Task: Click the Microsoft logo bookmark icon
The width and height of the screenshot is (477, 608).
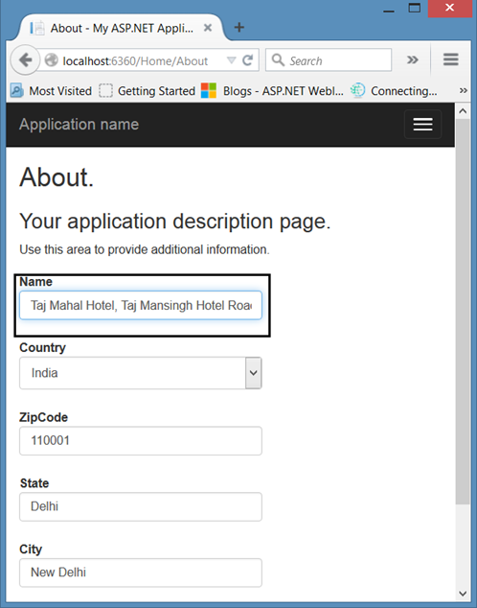Action: click(209, 91)
